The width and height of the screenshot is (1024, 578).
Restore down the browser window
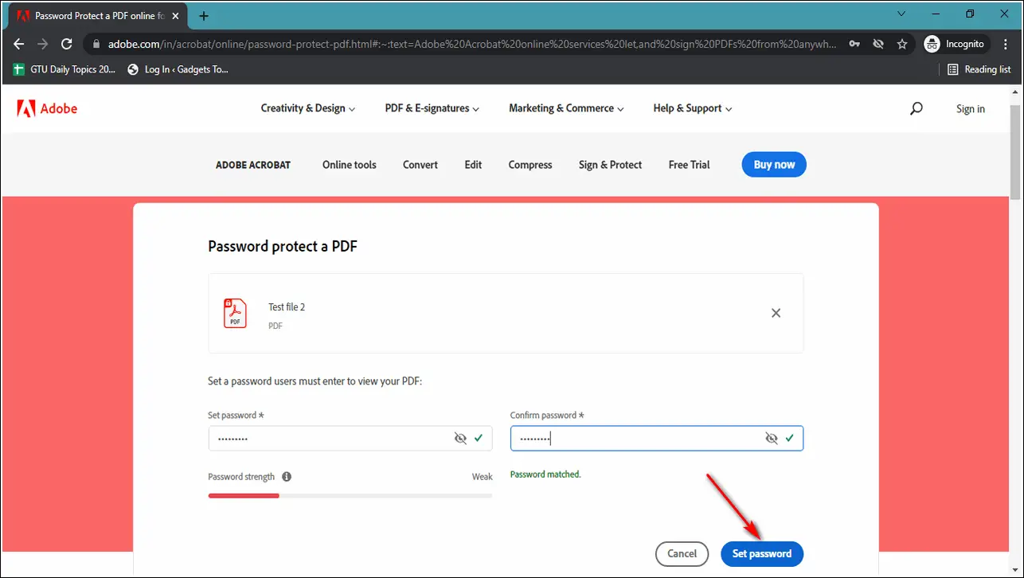(x=970, y=14)
